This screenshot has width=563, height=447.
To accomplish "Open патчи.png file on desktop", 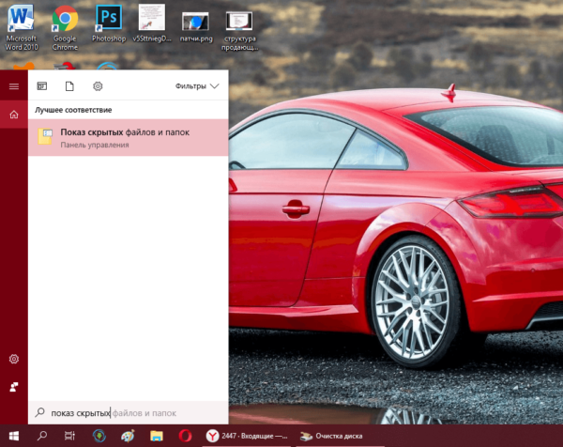I will pyautogui.click(x=196, y=27).
